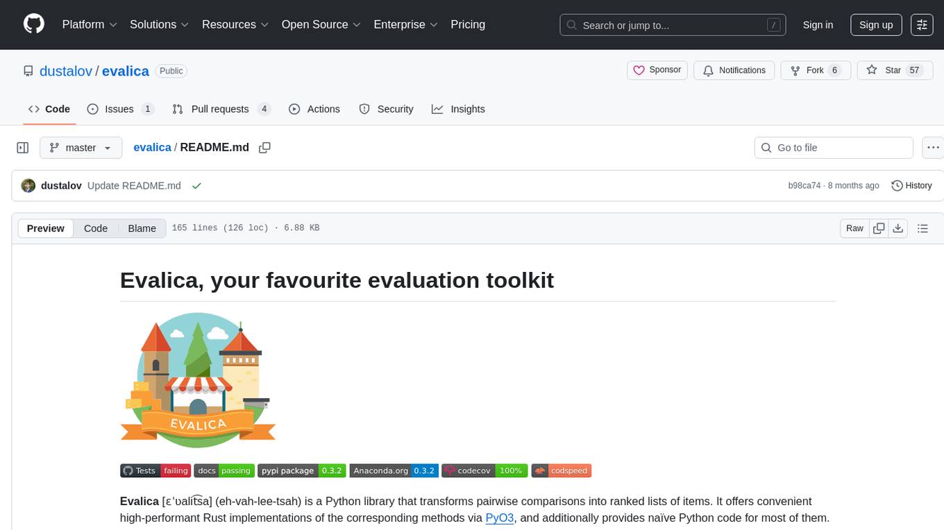Open the codspeed badge
944x530 pixels.
[562, 470]
